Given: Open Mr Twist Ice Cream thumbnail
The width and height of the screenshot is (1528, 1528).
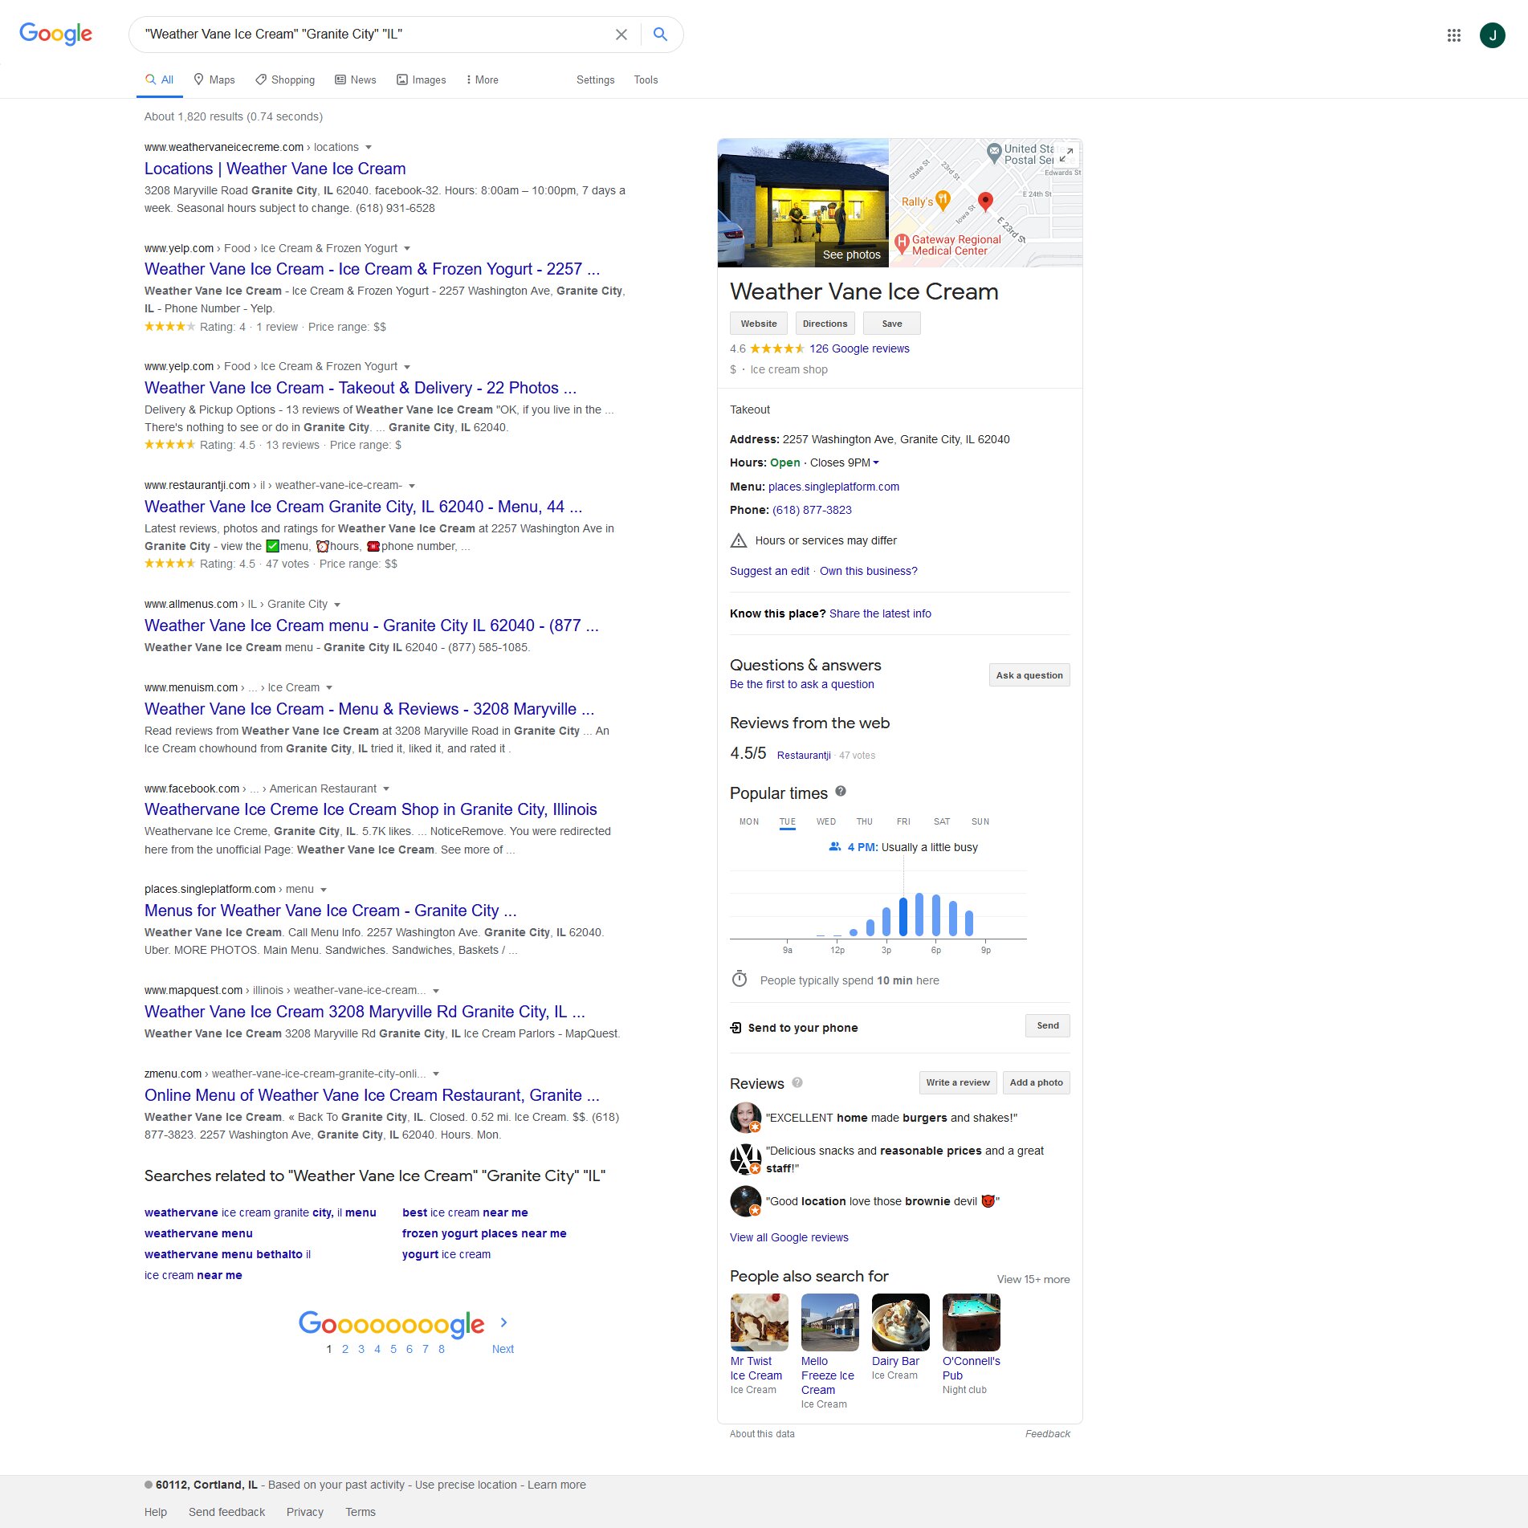Looking at the screenshot, I should click(759, 1322).
